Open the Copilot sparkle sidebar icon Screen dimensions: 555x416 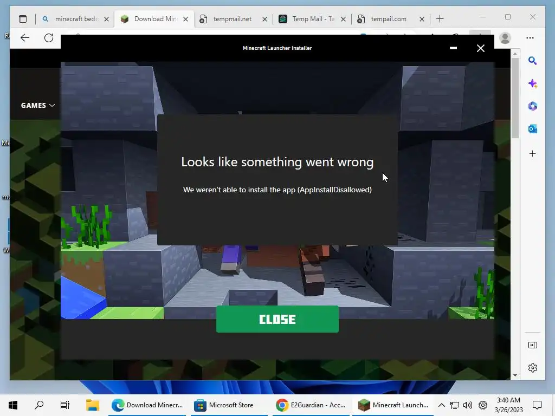532,84
